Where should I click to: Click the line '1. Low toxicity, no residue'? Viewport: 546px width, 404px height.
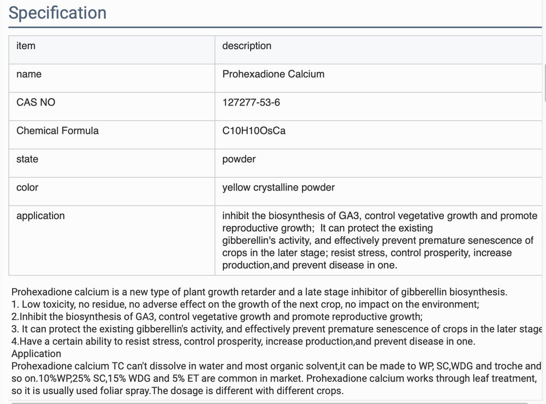tap(245, 305)
